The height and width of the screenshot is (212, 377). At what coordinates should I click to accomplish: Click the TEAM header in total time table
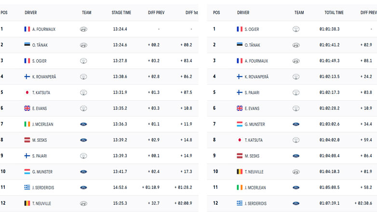tap(299, 13)
